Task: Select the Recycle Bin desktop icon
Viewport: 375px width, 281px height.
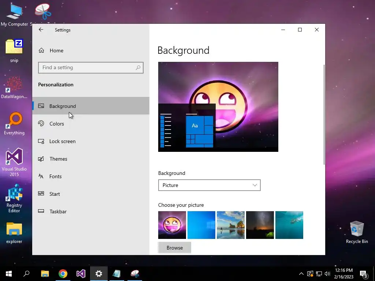Action: click(x=357, y=232)
